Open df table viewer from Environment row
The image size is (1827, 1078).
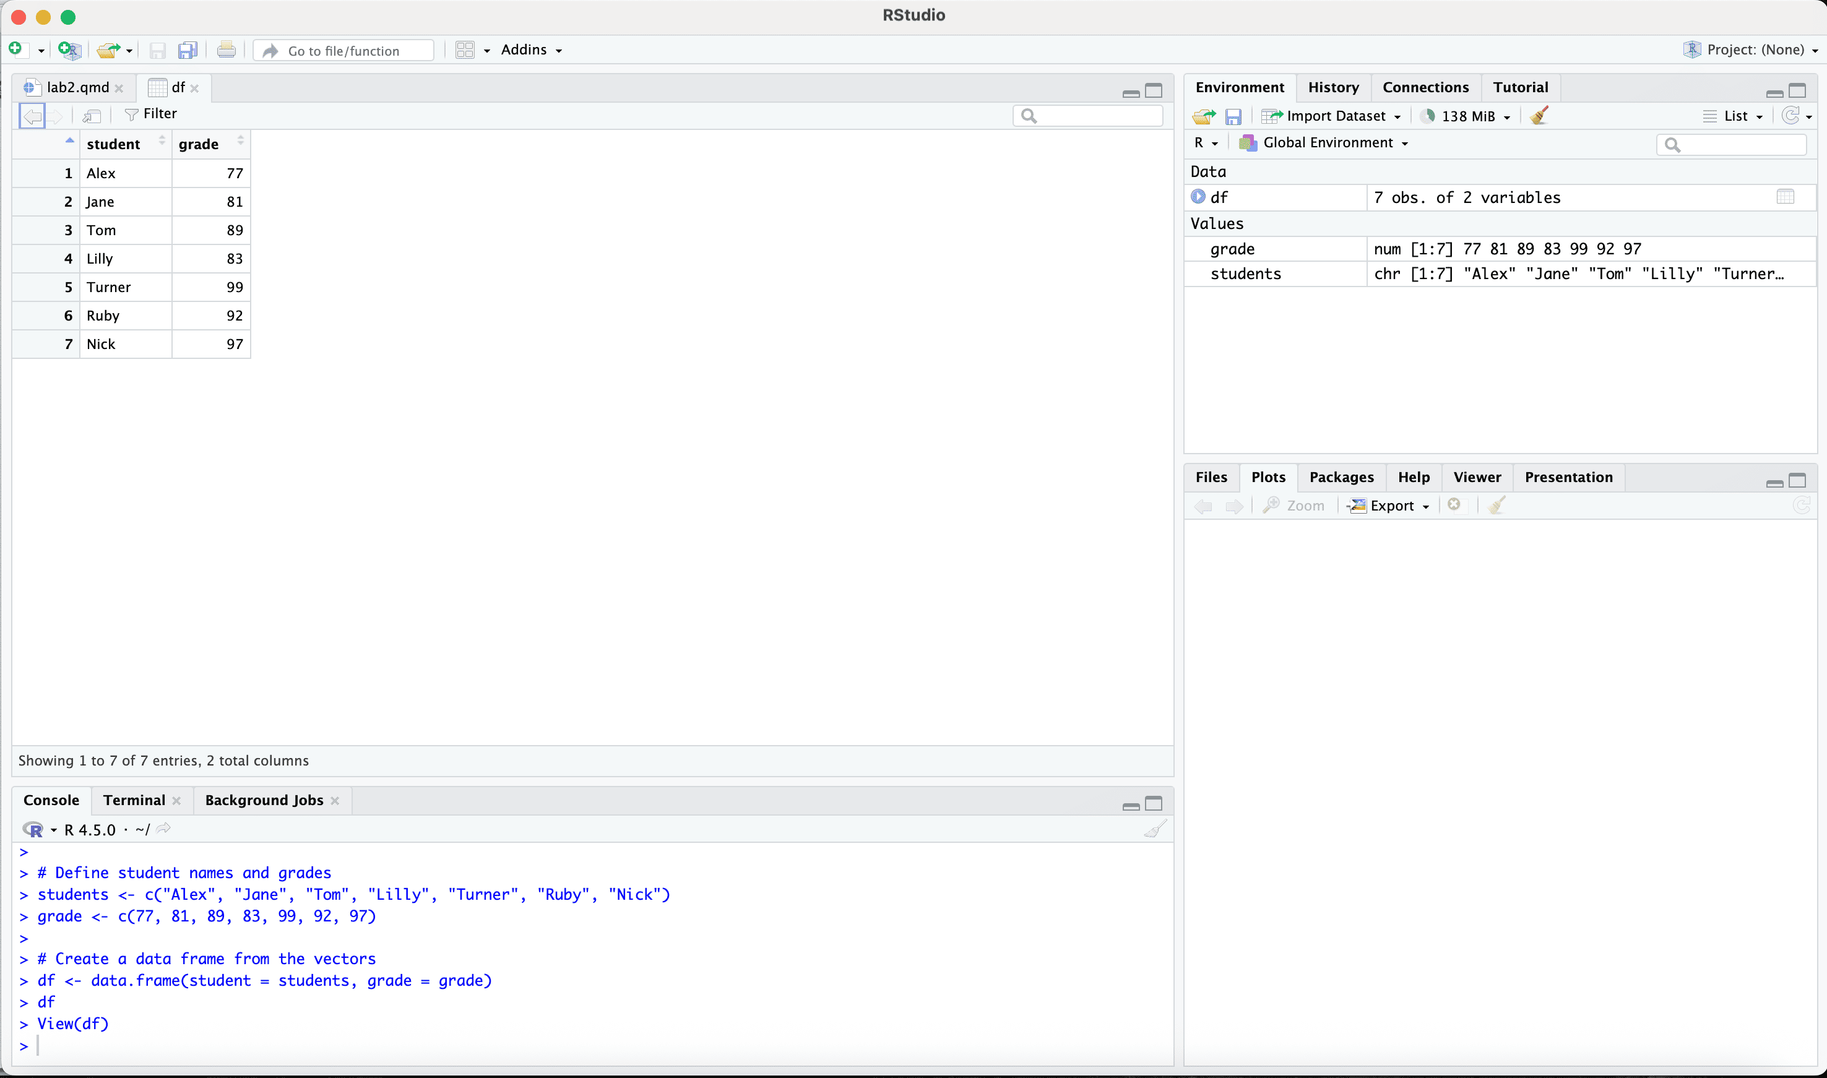pos(1785,197)
